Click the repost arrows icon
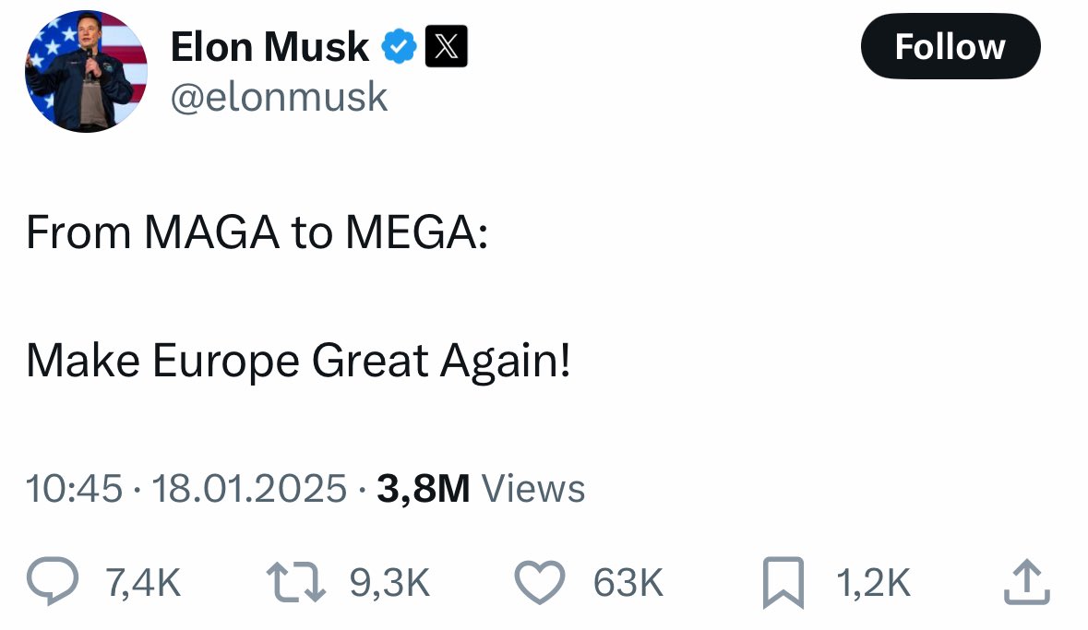 [295, 583]
